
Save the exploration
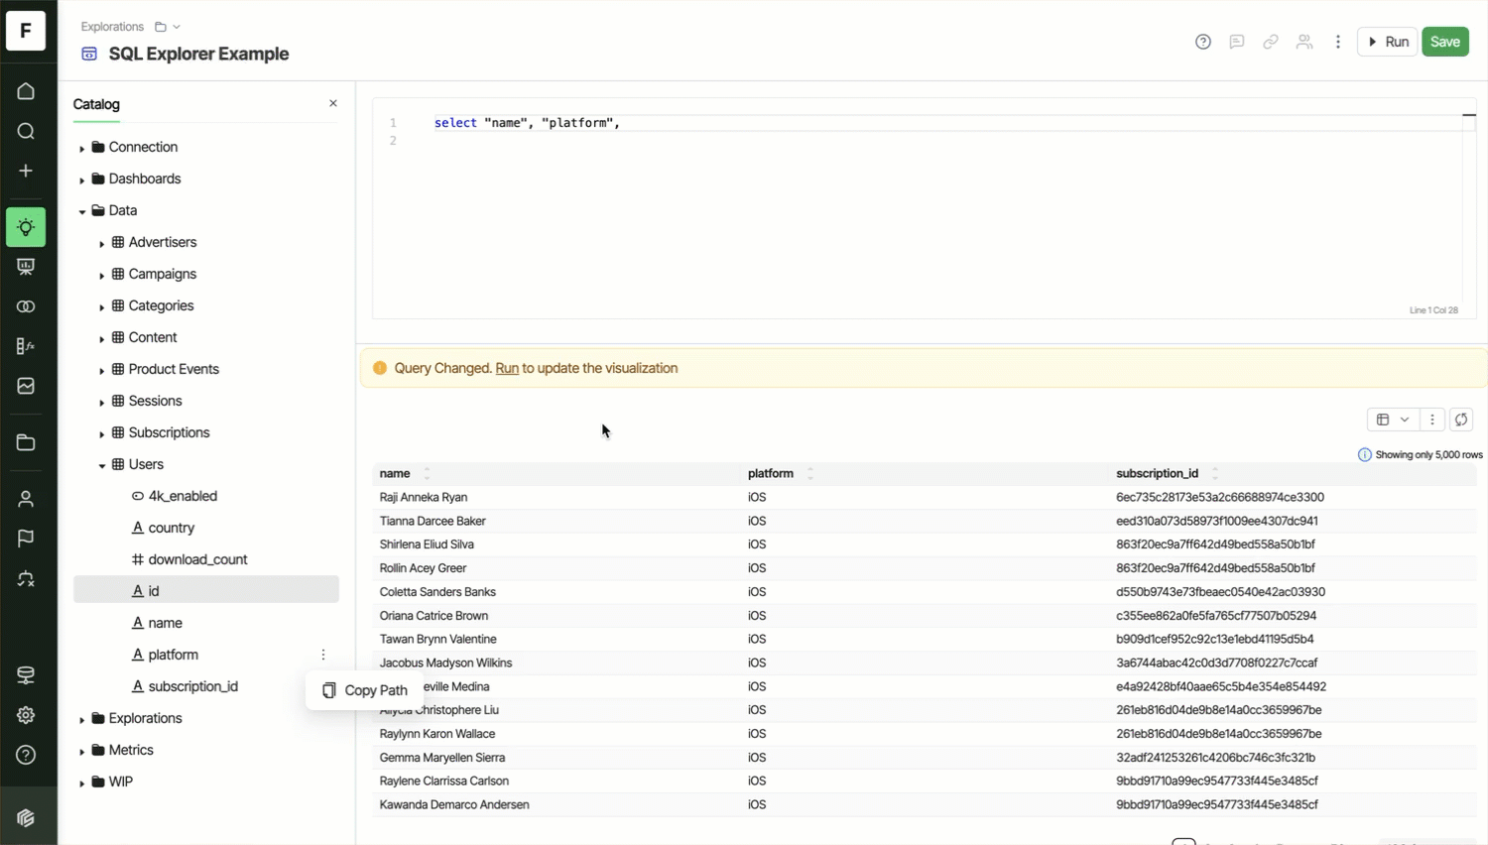1445,42
